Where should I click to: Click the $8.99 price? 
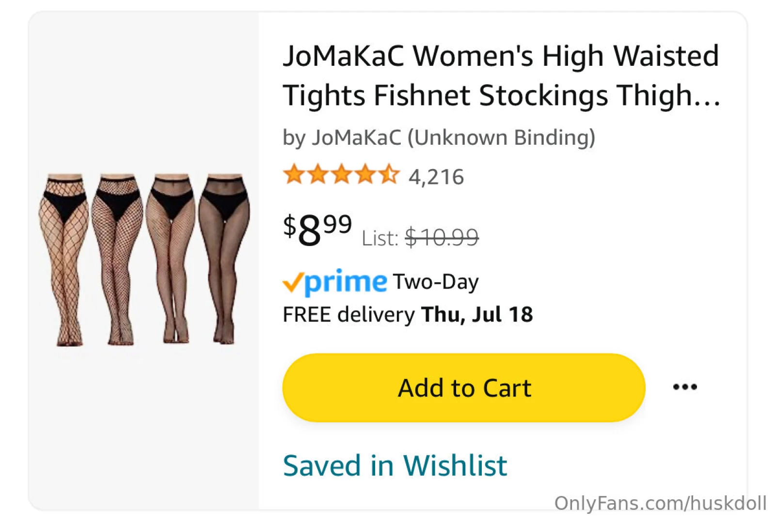click(x=317, y=229)
